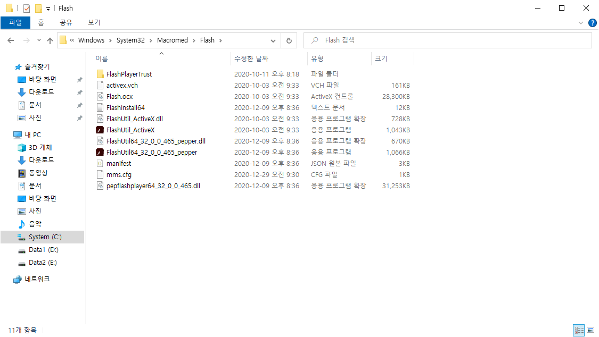The width and height of the screenshot is (599, 337).
Task: Open dropdown arrow after Flash breadcrumb
Action: [220, 40]
